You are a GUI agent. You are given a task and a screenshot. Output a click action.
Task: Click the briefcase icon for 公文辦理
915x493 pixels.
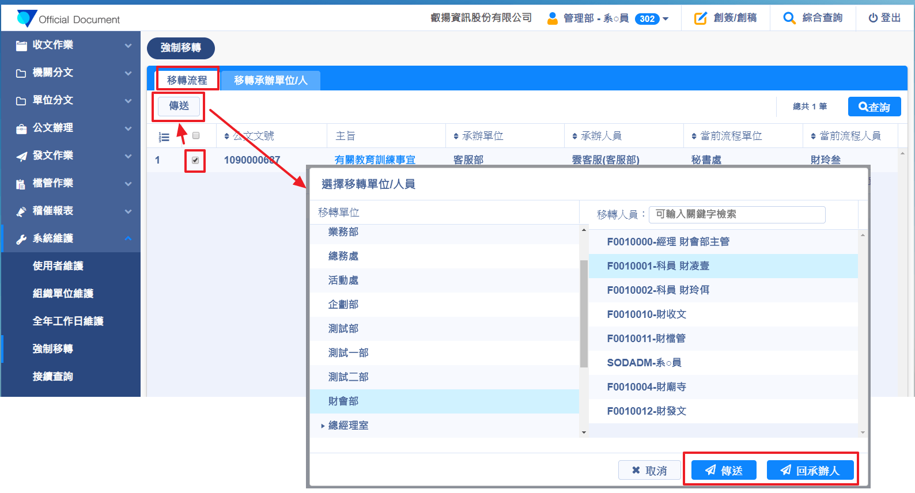(x=21, y=128)
